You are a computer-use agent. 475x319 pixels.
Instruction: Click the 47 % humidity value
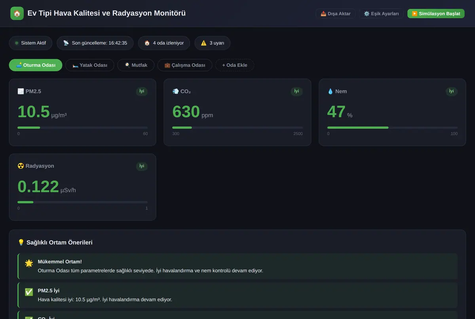[x=340, y=112]
